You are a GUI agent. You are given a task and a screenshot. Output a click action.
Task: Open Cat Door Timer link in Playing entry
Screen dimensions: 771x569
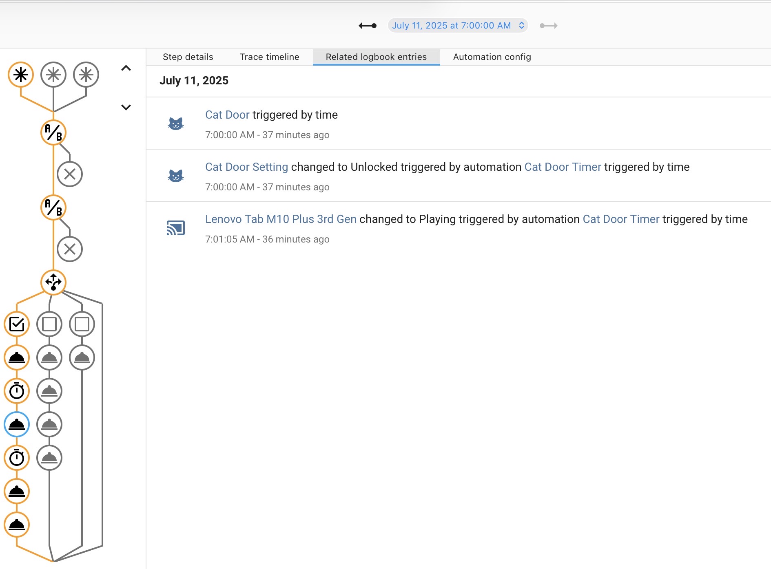tap(621, 219)
